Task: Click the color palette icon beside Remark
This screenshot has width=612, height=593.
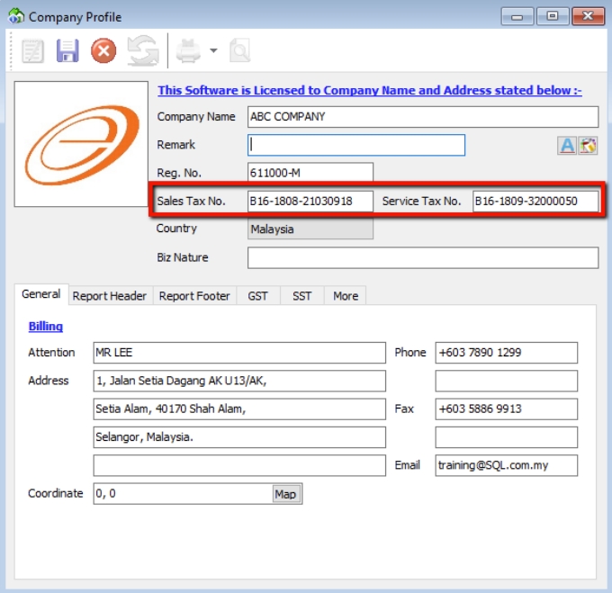Action: (589, 146)
